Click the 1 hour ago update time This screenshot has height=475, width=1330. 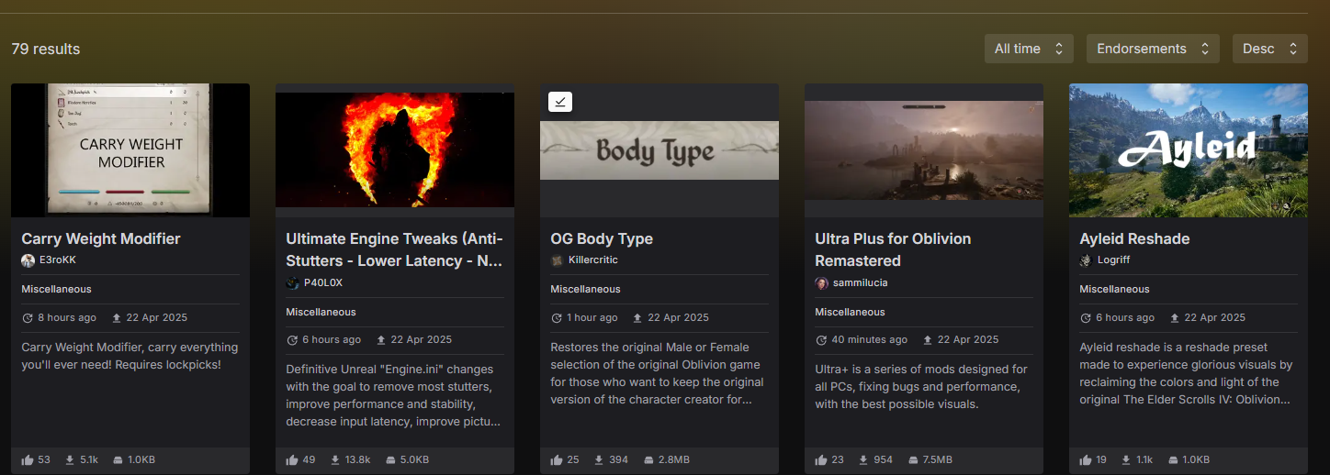pos(592,318)
